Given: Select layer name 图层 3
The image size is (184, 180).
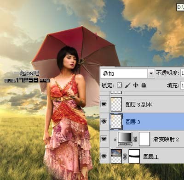Looking at the screenshot, I should click(x=133, y=122).
